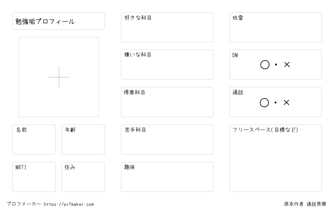333x208 pixels.
Task: Select the 趣味 hobby box
Action: [x=167, y=177]
